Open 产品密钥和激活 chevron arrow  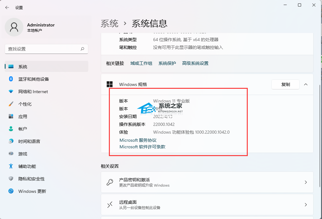click(x=306, y=182)
